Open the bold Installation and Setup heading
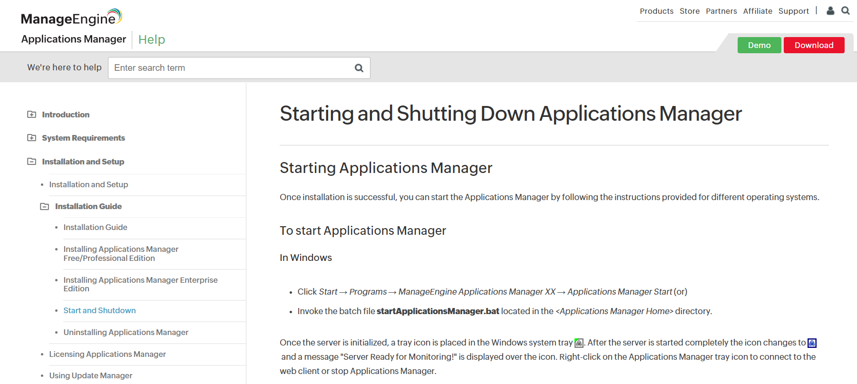857x384 pixels. [83, 162]
